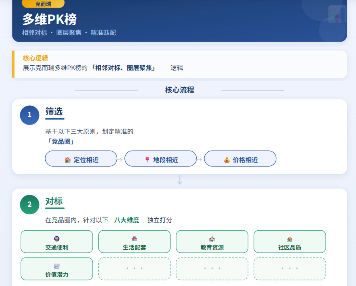Select the 多维PK榜 title text
The height and width of the screenshot is (286, 356).
coord(49,20)
